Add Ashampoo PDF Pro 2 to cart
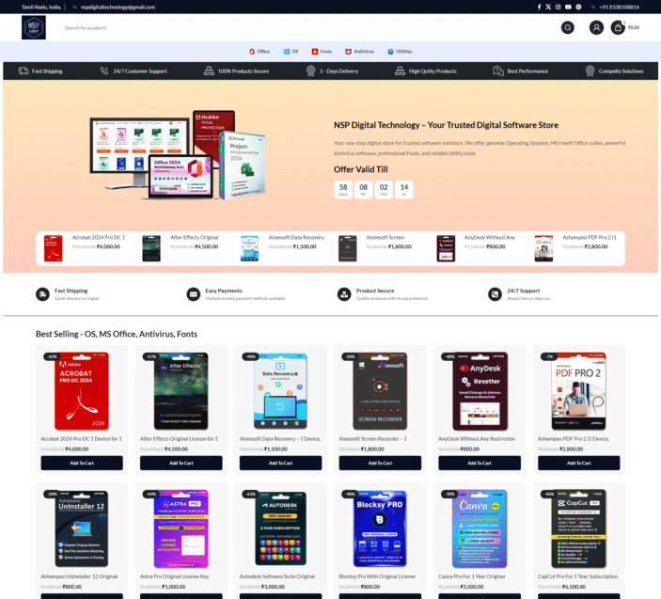661x599 pixels. coord(579,463)
